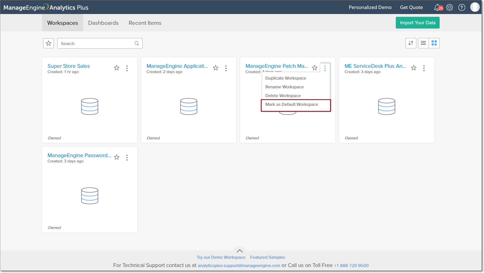Screen dimensions: 484x273
Task: Click the Import Your Data button
Action: (418, 23)
